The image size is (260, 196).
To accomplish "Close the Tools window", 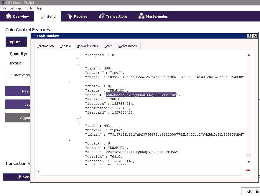I will click(255, 36).
